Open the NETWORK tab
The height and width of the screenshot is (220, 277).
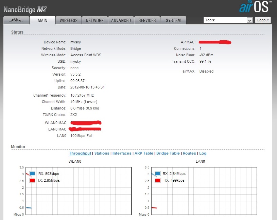click(95, 20)
